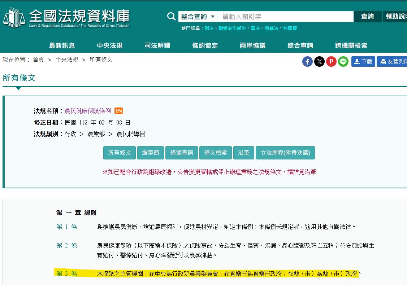The image size is (407, 285).
Task: Click hot keyword 職業安全衛生 link
Action: [x=232, y=28]
